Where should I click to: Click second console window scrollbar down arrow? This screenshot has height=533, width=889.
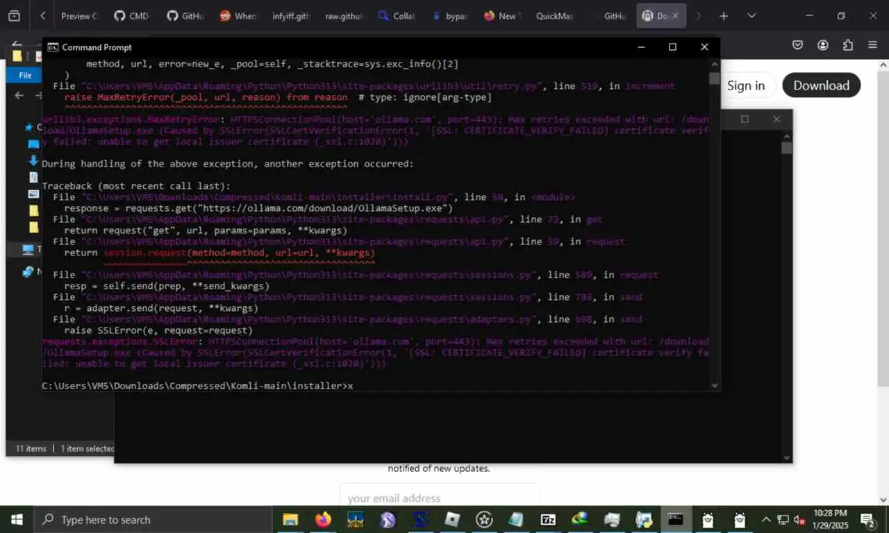786,457
